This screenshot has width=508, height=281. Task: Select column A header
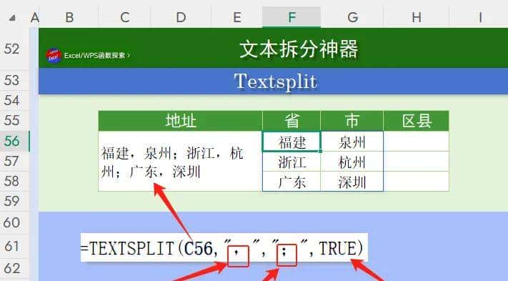(35, 17)
